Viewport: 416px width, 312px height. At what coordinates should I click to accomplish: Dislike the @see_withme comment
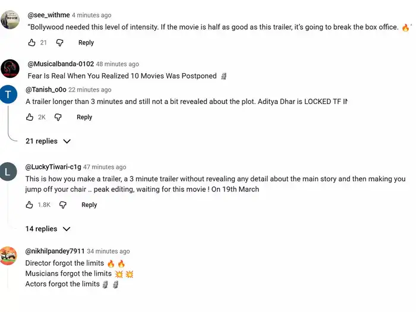[59, 43]
